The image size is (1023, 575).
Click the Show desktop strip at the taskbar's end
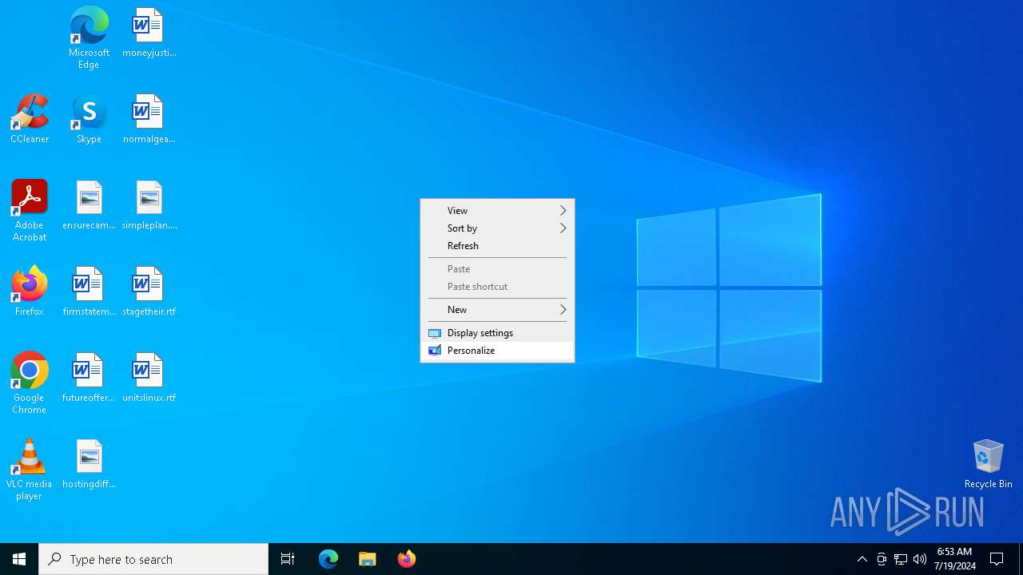tap(1021, 559)
